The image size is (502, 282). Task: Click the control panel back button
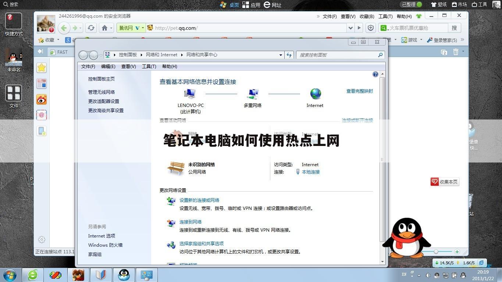[83, 55]
